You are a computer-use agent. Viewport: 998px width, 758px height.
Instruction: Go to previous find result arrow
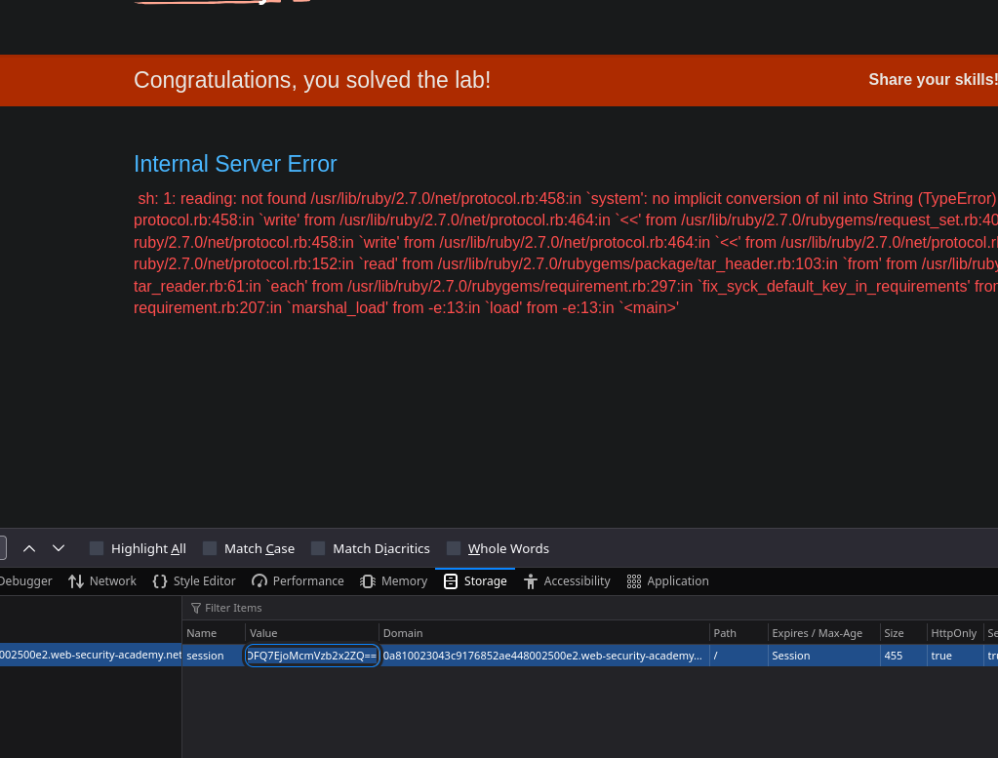[x=29, y=548]
